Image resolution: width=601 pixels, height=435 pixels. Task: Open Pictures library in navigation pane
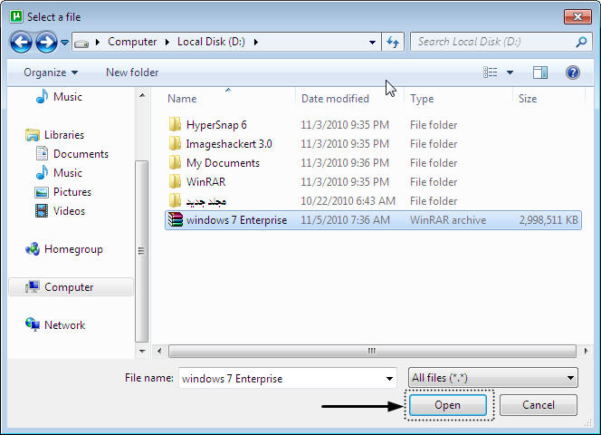pyautogui.click(x=72, y=192)
